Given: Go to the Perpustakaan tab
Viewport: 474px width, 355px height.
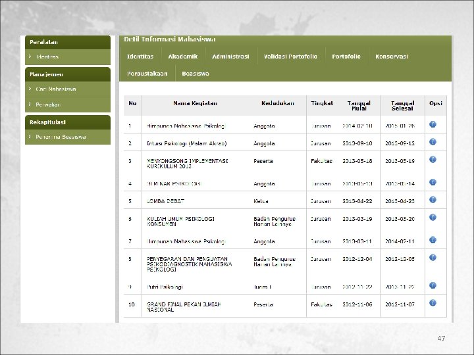Looking at the screenshot, I should tap(147, 74).
